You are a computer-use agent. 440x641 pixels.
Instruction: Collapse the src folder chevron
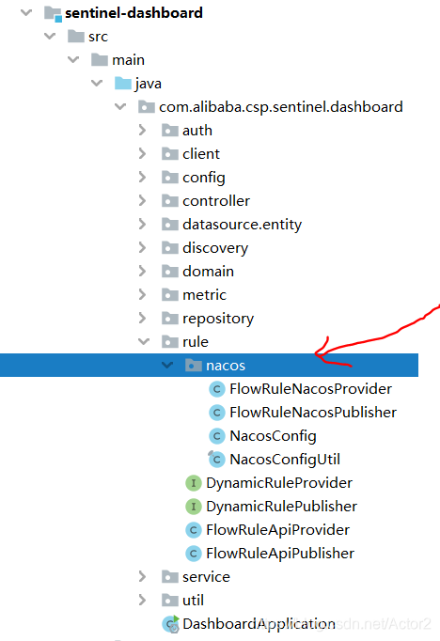coord(50,37)
